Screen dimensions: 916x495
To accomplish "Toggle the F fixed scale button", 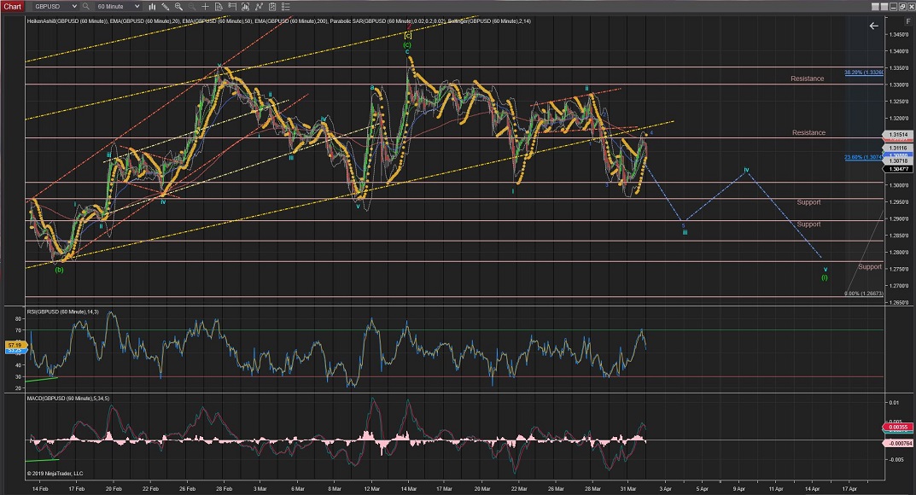I will point(908,21).
